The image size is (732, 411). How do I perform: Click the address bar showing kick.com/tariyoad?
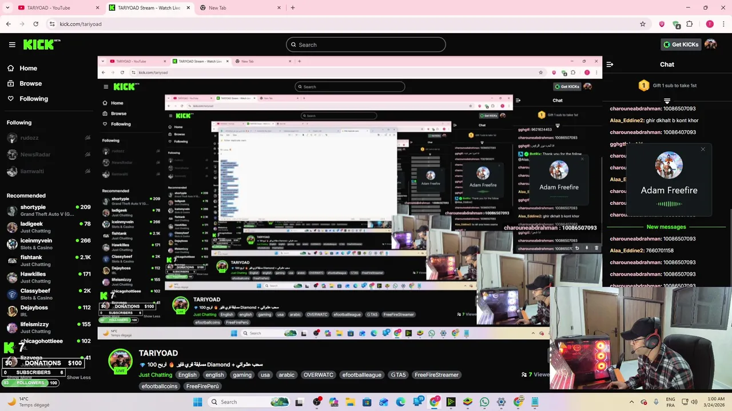pyautogui.click(x=343, y=24)
